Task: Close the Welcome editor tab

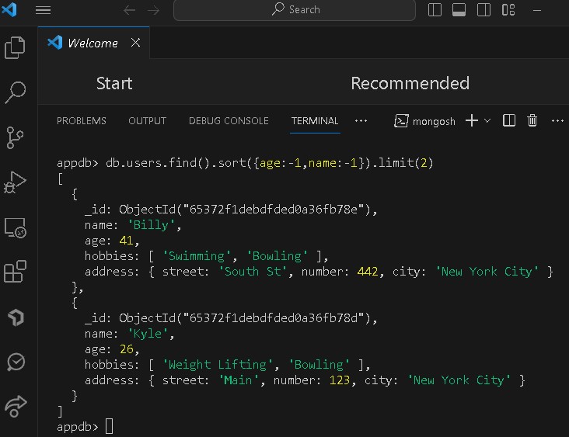Action: coord(135,43)
